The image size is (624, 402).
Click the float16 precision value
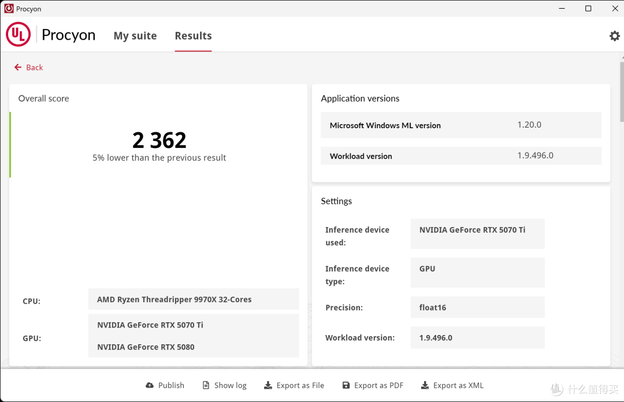(x=478, y=307)
